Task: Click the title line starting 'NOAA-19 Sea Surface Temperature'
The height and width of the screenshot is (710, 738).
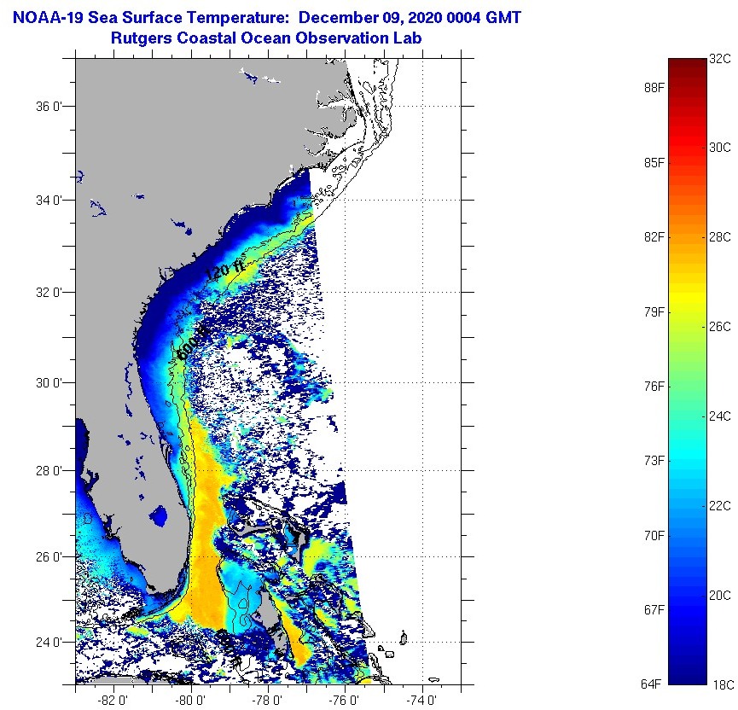Action: point(266,18)
